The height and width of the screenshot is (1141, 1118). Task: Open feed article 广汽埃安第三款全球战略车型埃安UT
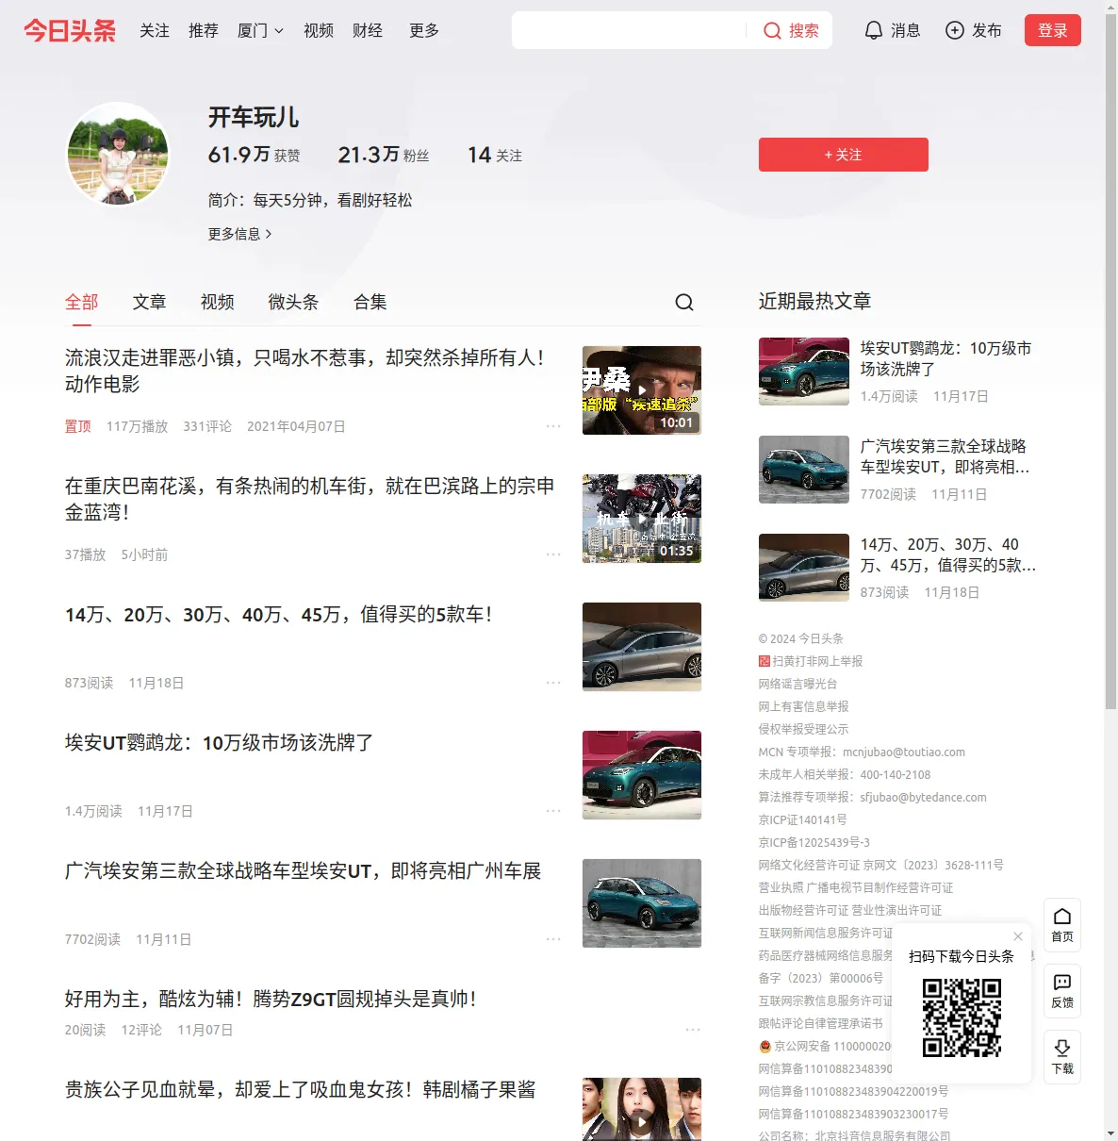(x=303, y=871)
